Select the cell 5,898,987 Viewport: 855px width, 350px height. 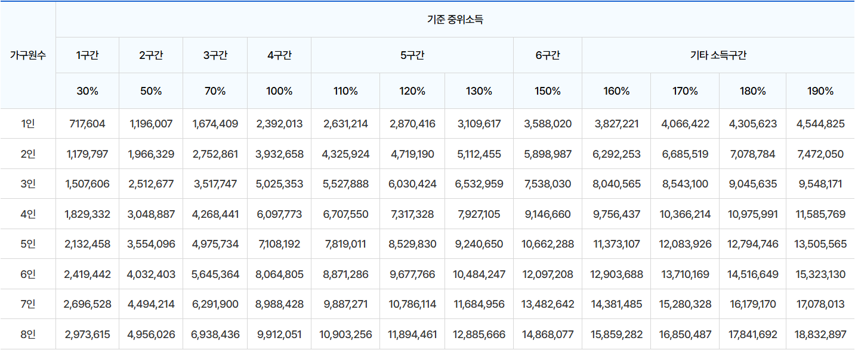(548, 154)
